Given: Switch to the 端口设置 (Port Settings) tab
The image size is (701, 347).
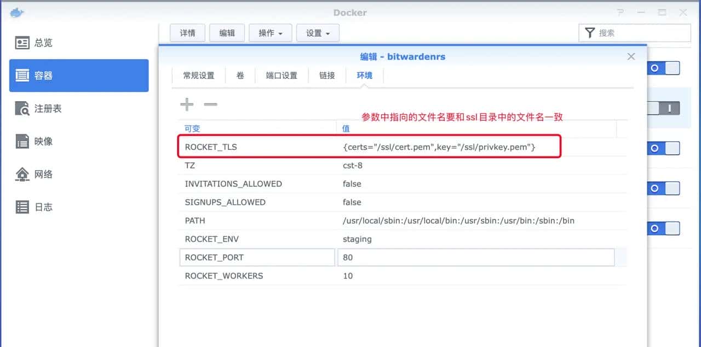Looking at the screenshot, I should 281,76.
